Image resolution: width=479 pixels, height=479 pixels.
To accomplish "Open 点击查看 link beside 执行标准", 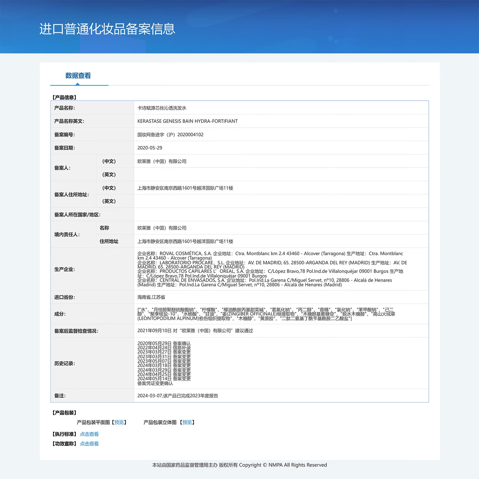I will [x=89, y=434].
